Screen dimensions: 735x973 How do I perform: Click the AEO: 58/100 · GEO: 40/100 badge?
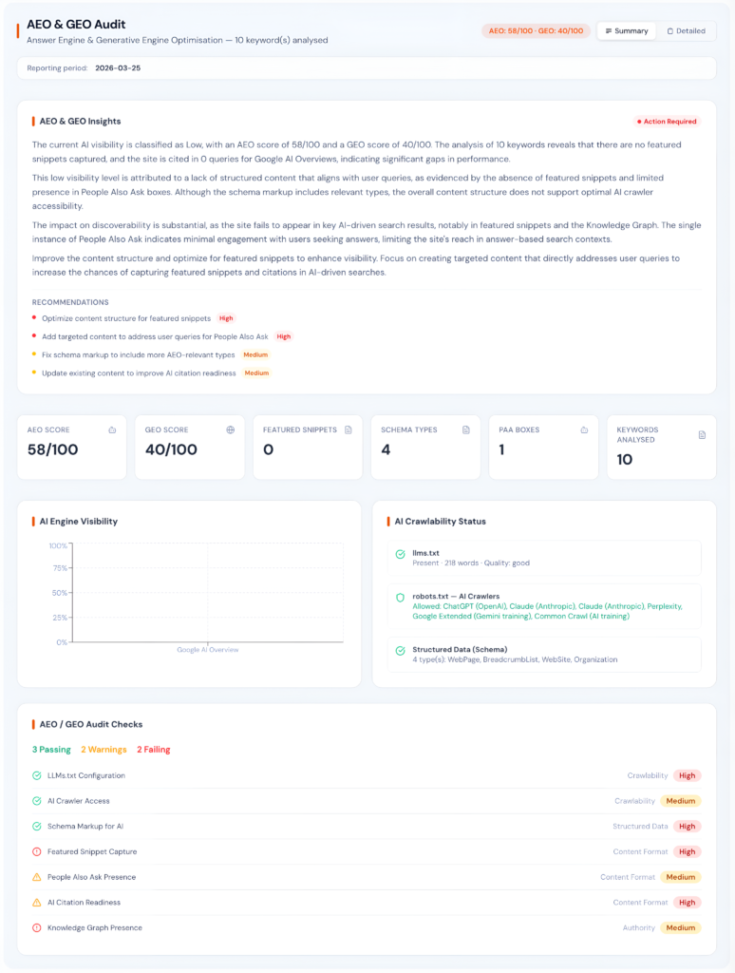(535, 30)
